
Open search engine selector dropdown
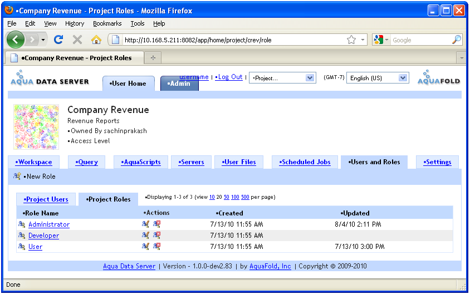tap(381, 40)
